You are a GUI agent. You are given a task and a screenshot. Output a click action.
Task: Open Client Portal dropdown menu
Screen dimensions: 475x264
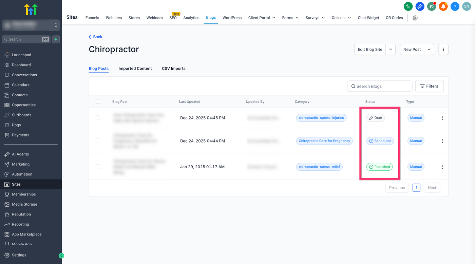click(262, 18)
